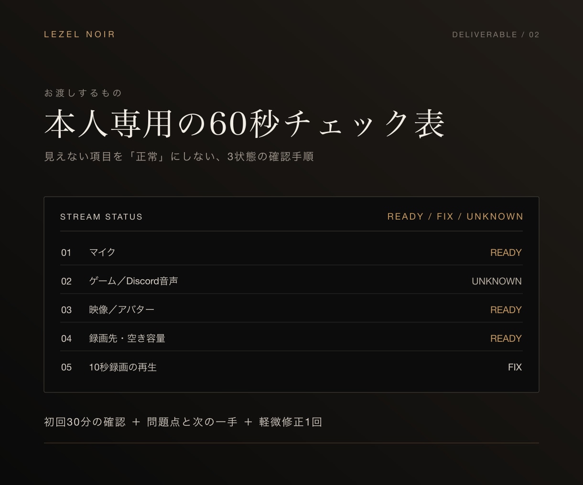583x485 pixels.
Task: Click the STREAM STATUS header label
Action: [x=101, y=217]
